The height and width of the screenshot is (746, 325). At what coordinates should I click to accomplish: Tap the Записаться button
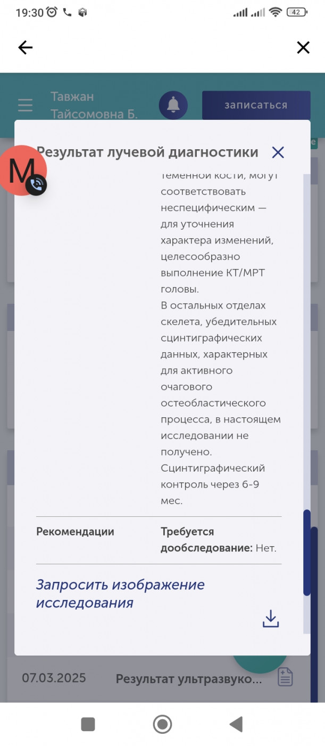pyautogui.click(x=256, y=105)
